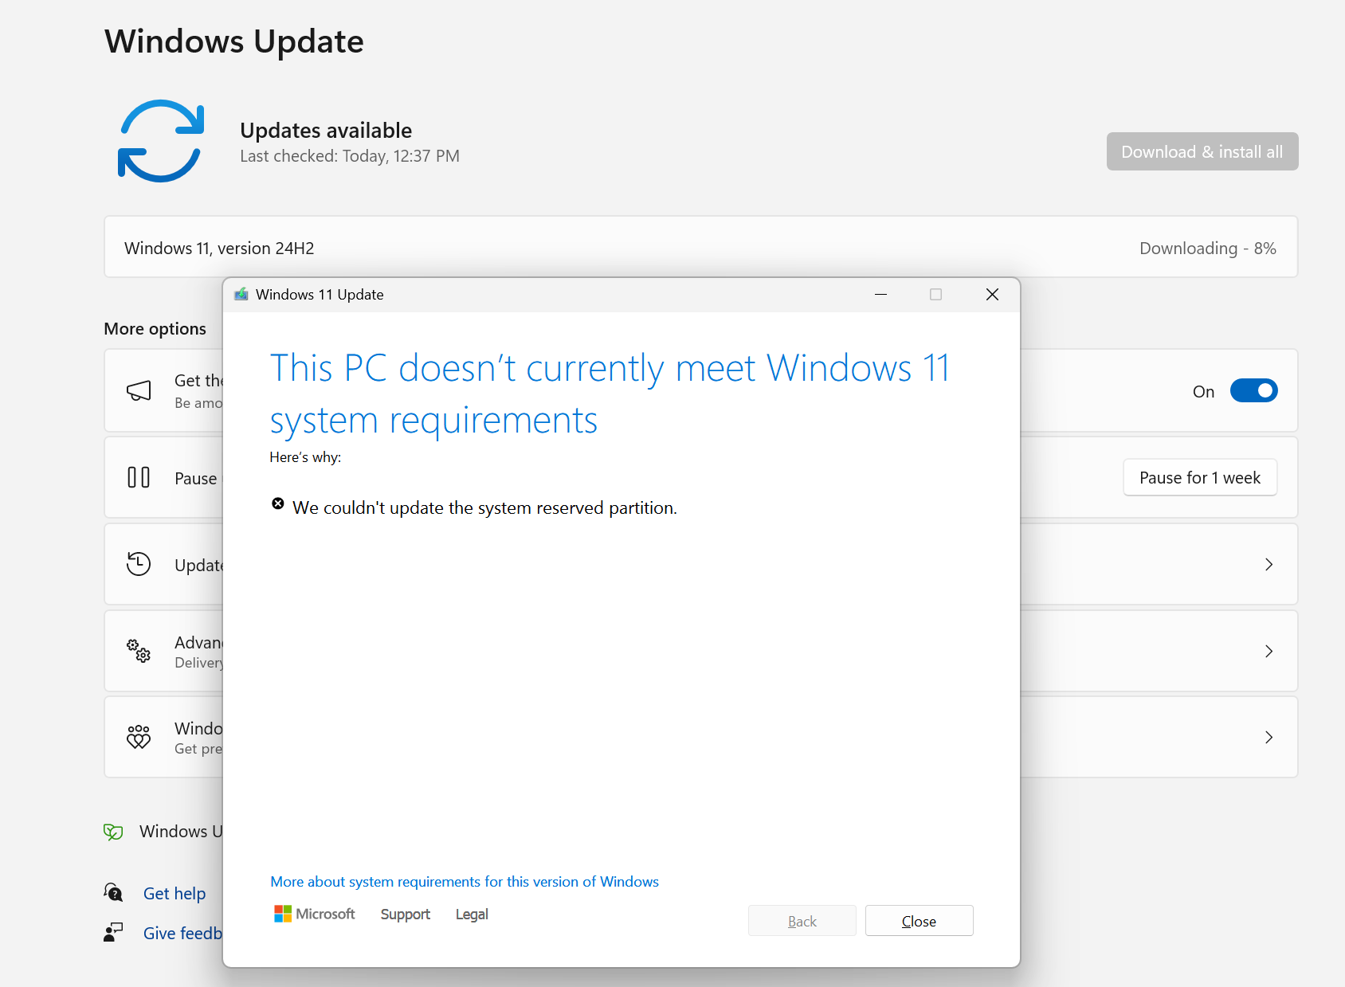
Task: Click the Pause updates icon
Action: 138,477
